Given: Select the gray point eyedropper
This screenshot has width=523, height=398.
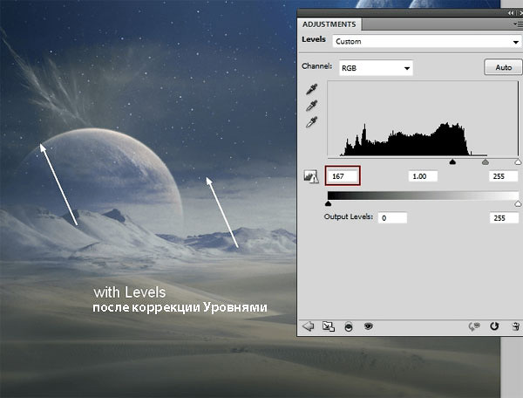Looking at the screenshot, I should (312, 106).
